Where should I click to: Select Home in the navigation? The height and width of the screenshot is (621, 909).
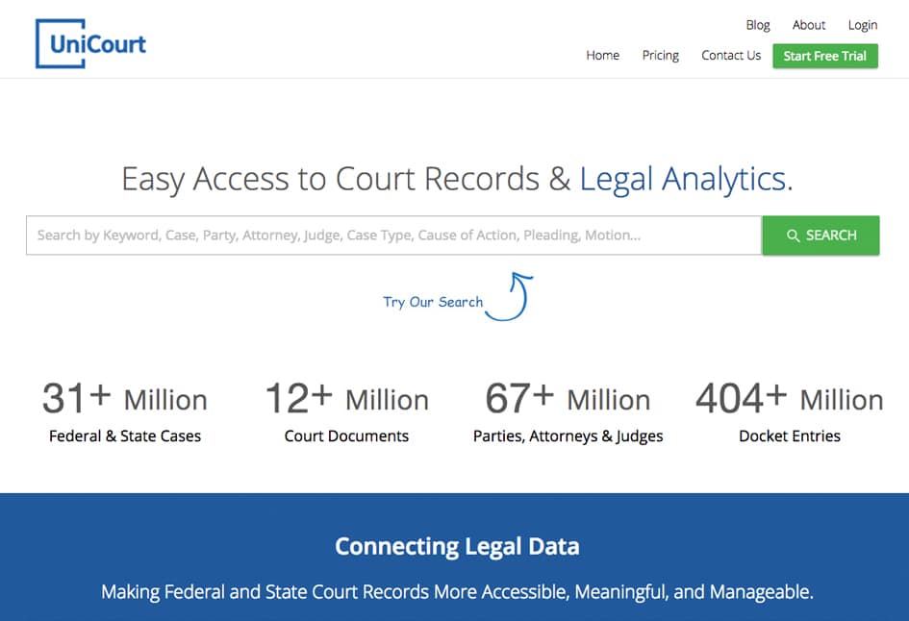[x=602, y=55]
